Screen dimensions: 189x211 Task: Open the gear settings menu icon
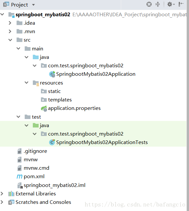[x=171, y=4]
